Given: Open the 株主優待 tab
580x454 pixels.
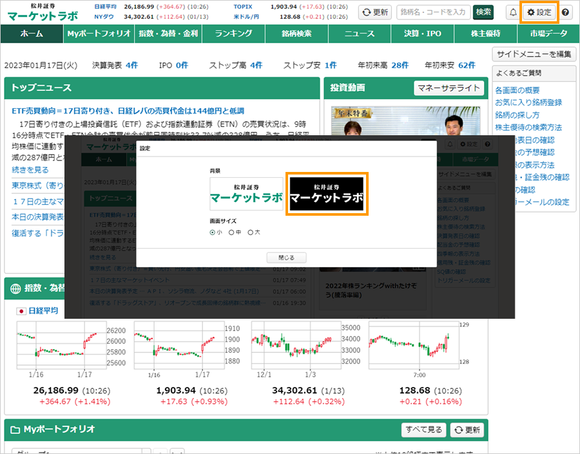Looking at the screenshot, I should pos(485,33).
